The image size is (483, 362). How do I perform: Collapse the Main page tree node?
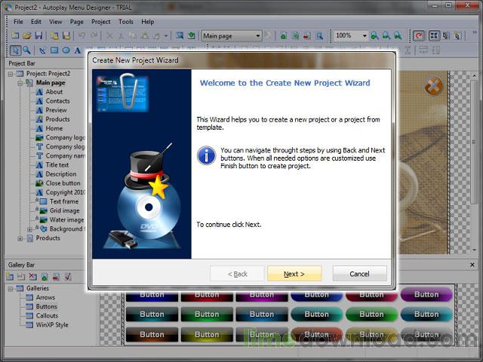(20, 83)
